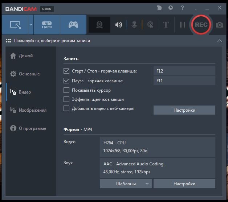This screenshot has height=202, width=228.
Task: Open help question mark icon
Action: pos(182,8)
